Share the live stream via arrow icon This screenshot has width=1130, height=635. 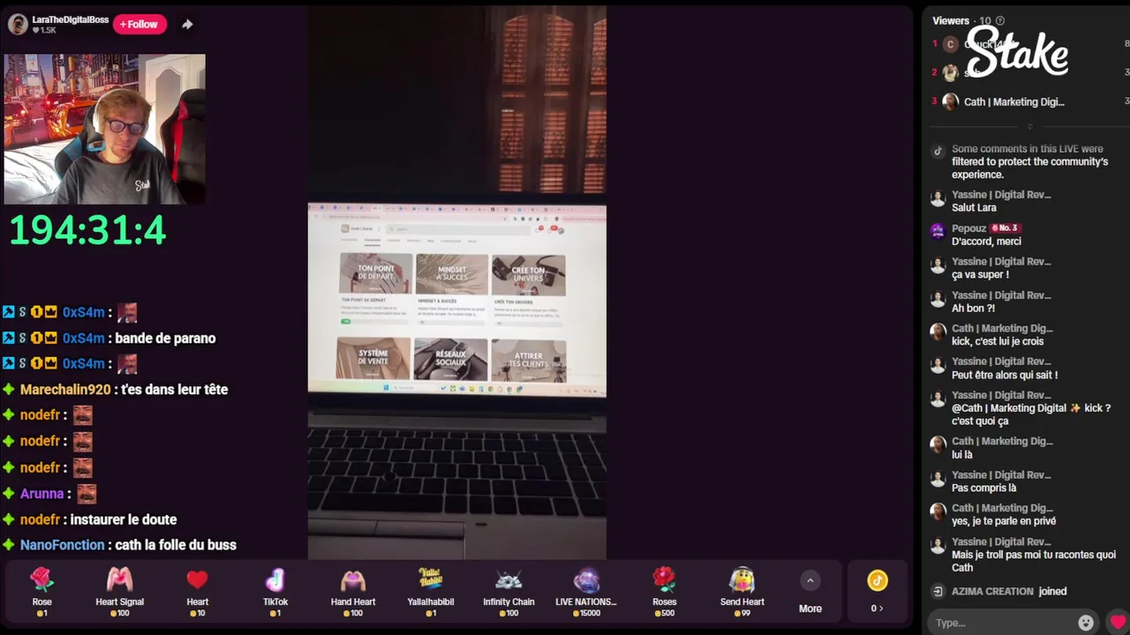pyautogui.click(x=187, y=25)
